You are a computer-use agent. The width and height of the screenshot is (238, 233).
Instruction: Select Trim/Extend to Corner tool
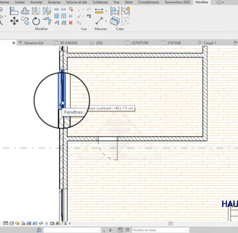[x=47, y=21]
